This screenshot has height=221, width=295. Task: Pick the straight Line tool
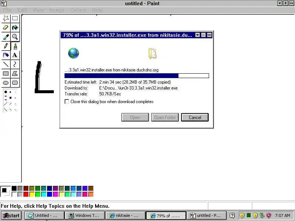[6, 64]
